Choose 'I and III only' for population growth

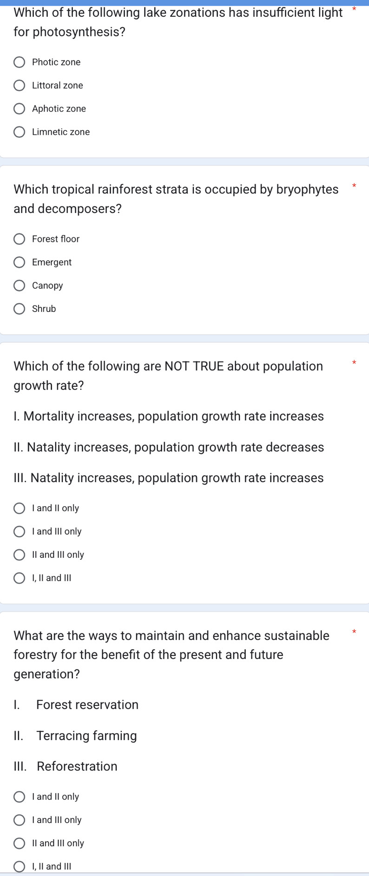pos(19,531)
